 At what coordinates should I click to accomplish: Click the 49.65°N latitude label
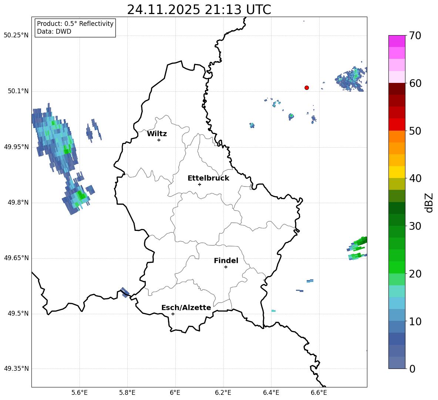(x=16, y=258)
